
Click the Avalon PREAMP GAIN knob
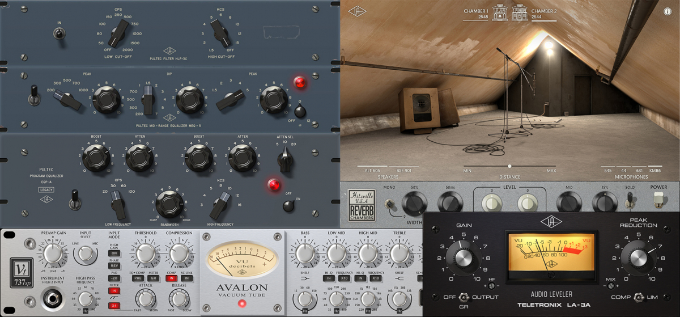pyautogui.click(x=53, y=253)
